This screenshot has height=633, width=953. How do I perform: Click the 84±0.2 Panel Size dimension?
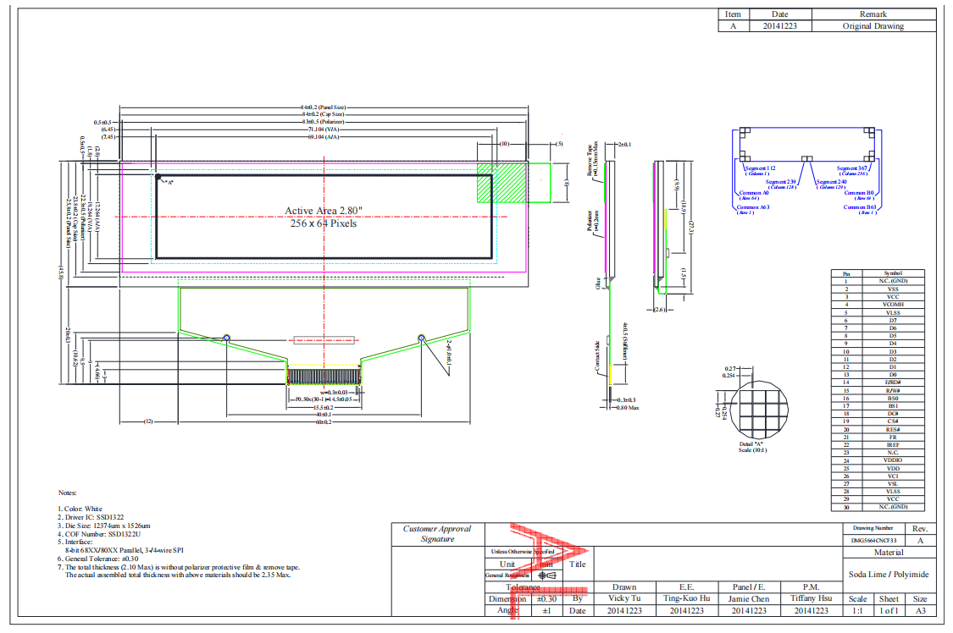pyautogui.click(x=324, y=108)
